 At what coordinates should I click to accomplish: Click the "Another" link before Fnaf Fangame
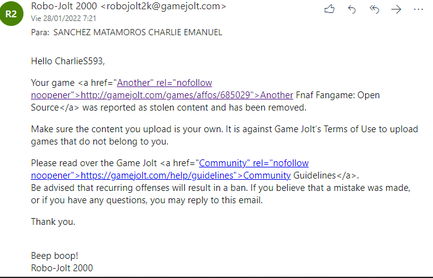tap(277, 95)
